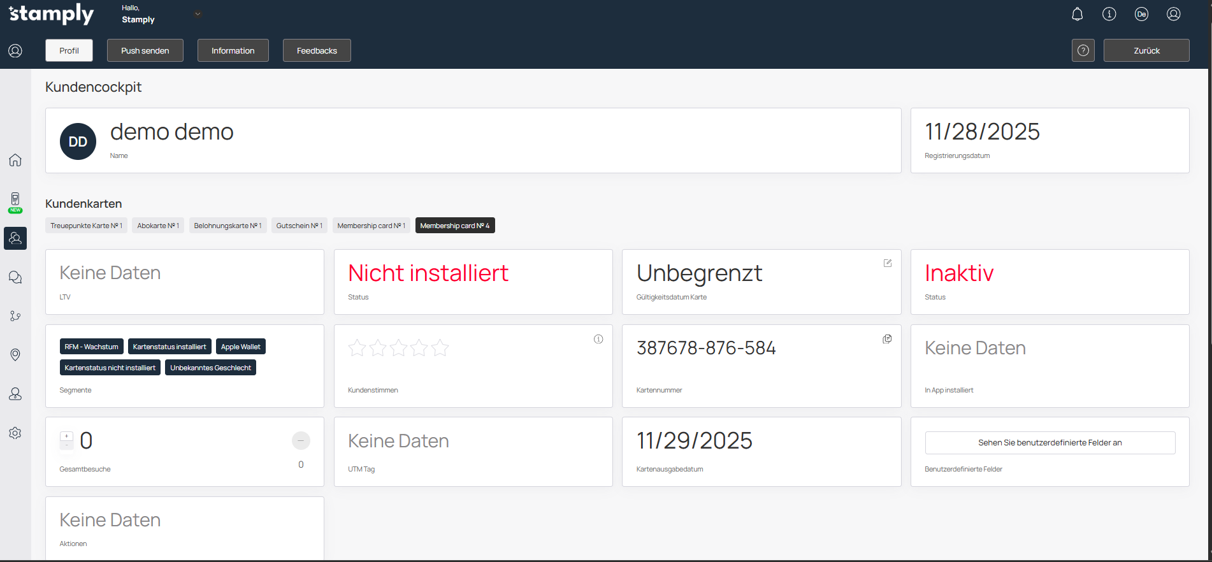Increase Gesamtbesuche with the plus stepper
Screen dimensions: 1212x562
coord(66,436)
